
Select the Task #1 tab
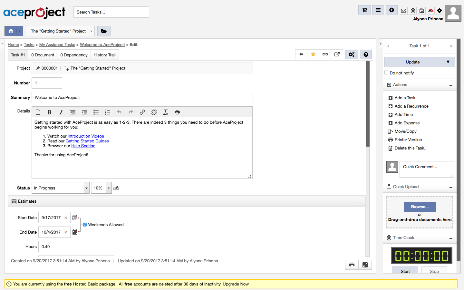click(x=18, y=55)
